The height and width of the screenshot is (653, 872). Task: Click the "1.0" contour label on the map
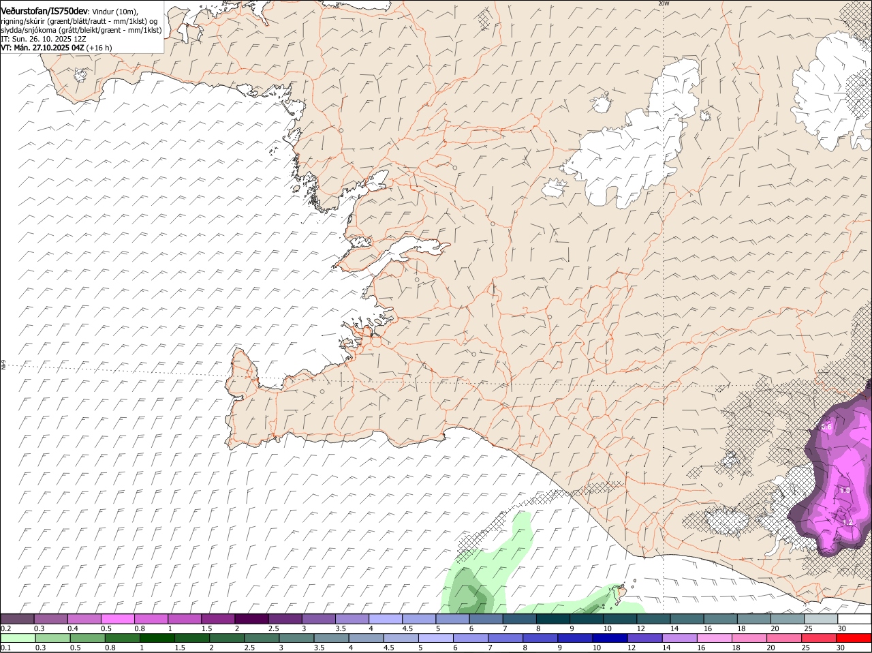click(x=845, y=490)
